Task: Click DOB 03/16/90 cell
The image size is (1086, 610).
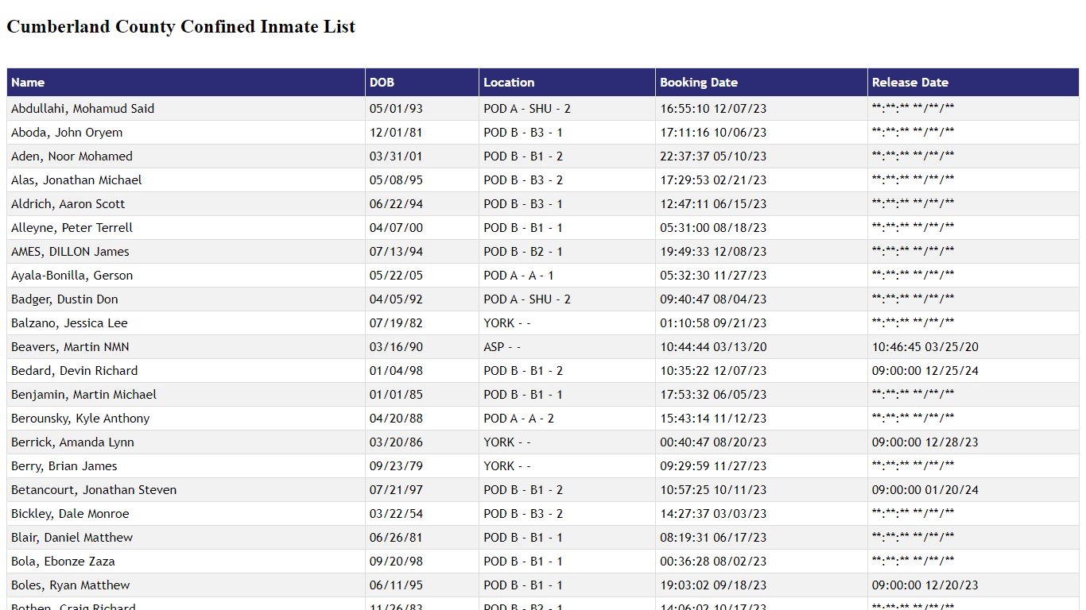Action: pos(422,347)
